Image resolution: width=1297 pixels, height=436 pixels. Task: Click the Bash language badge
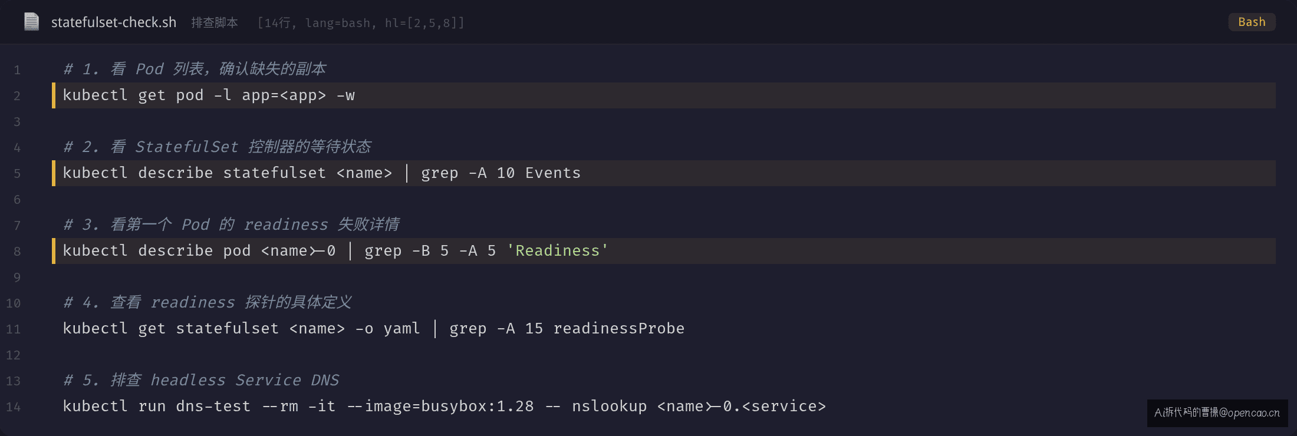coord(1252,22)
